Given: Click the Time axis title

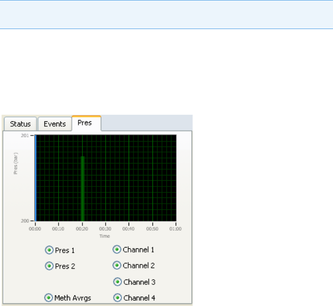Looking at the screenshot, I should [x=105, y=236].
